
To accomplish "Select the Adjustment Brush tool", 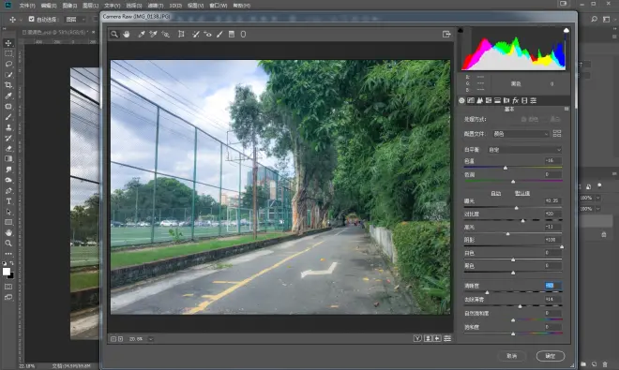I will [x=219, y=35].
